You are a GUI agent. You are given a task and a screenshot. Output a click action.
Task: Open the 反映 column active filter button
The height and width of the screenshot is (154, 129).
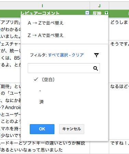[x=106, y=13]
